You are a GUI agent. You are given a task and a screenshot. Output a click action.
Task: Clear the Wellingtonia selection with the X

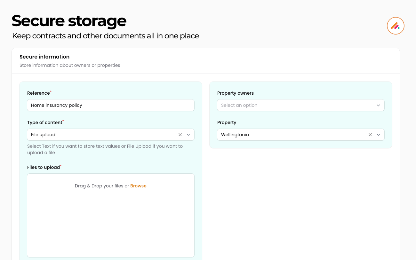tap(370, 135)
